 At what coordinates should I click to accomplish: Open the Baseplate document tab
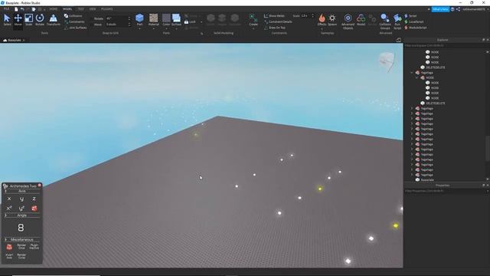point(14,40)
